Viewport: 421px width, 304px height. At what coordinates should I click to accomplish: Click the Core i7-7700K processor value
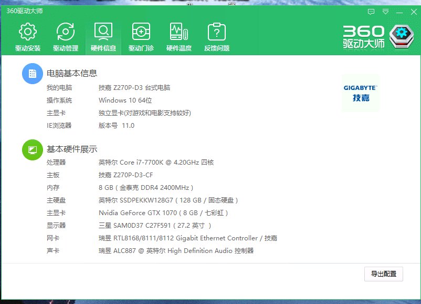(x=156, y=163)
